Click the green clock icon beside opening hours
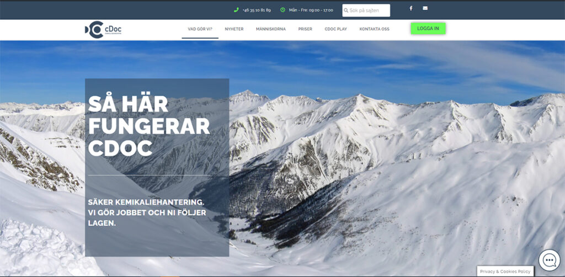Viewport: 565px width, 277px height. [282, 10]
